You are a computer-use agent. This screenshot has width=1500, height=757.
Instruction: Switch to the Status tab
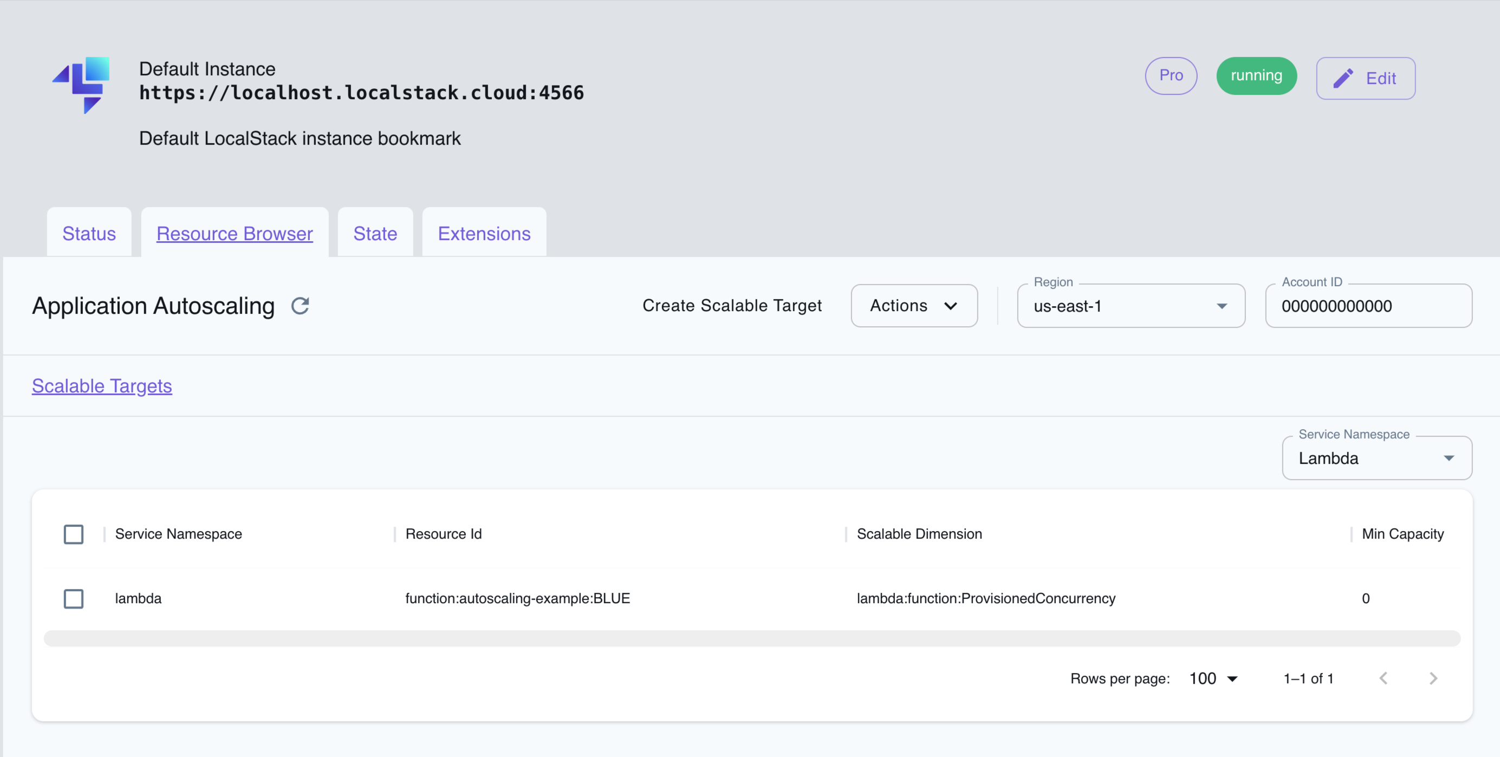pyautogui.click(x=88, y=234)
